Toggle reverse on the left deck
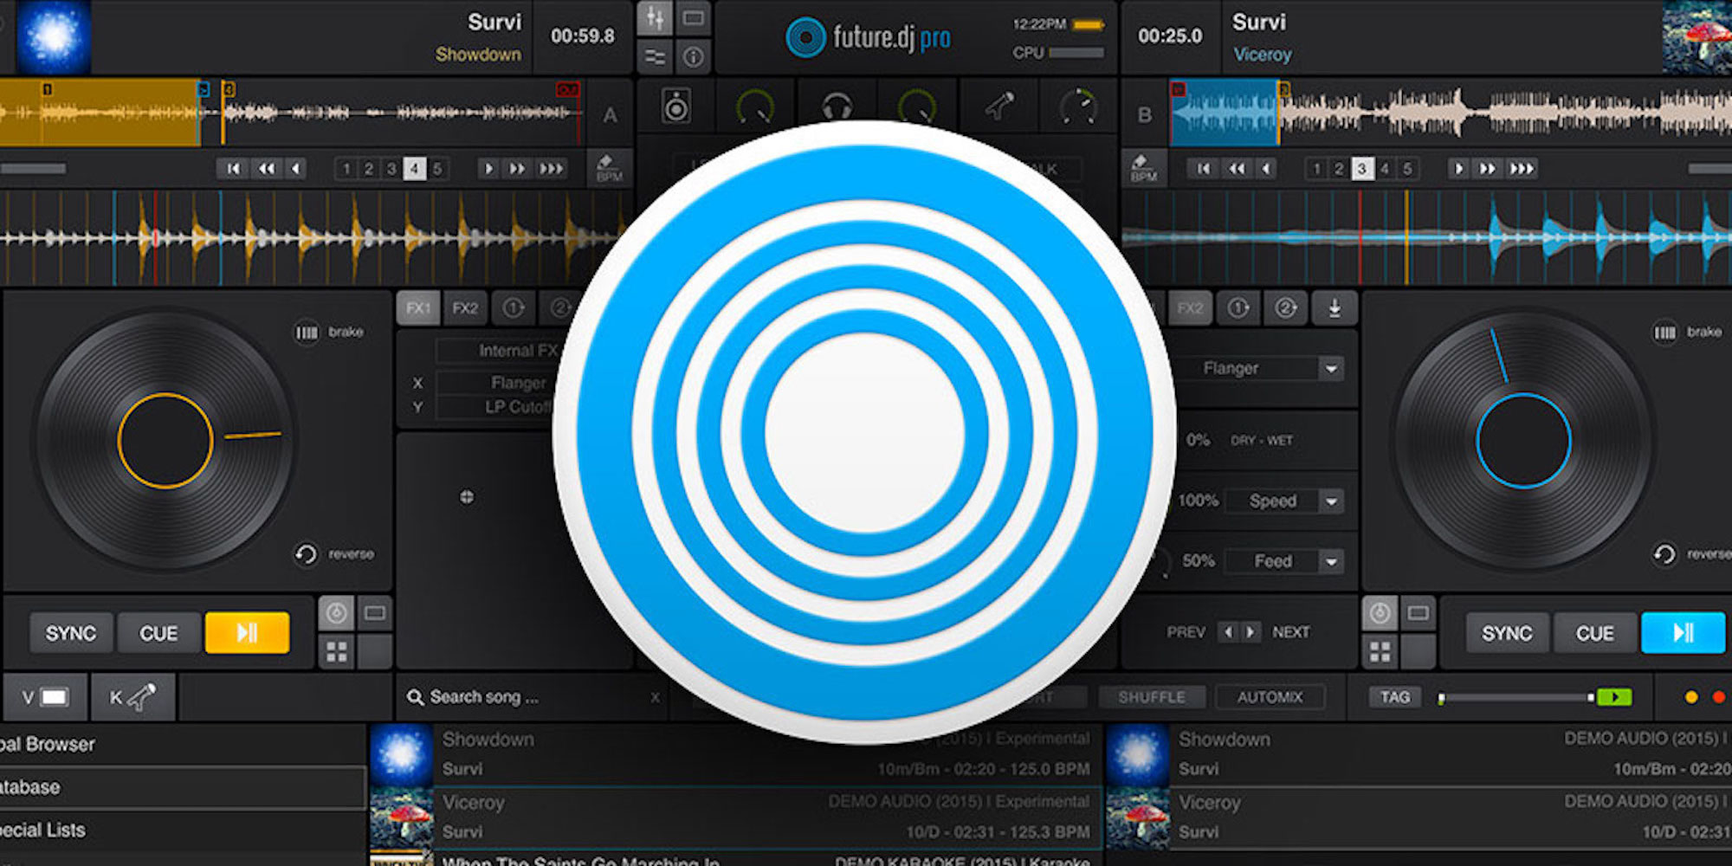1732x866 pixels. point(306,554)
